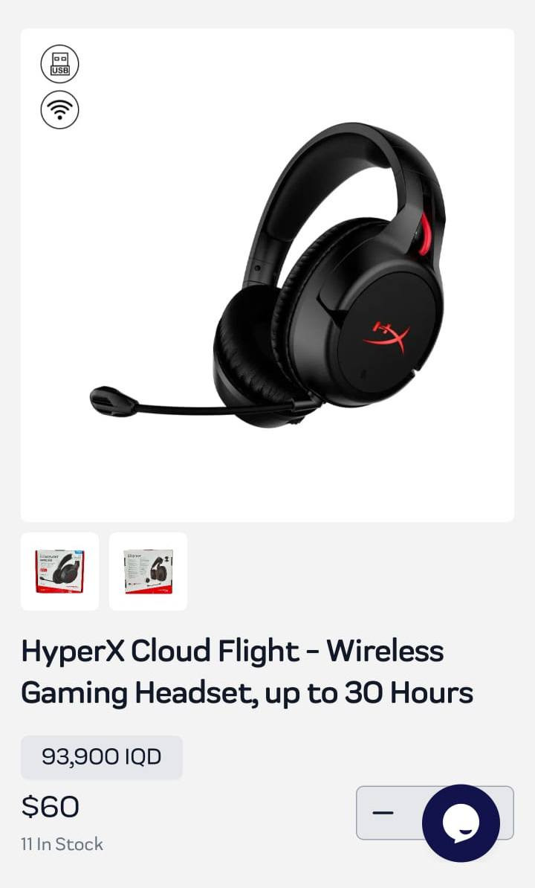Image resolution: width=535 pixels, height=888 pixels.
Task: Decrease quantity with the minus button
Action: tap(383, 813)
